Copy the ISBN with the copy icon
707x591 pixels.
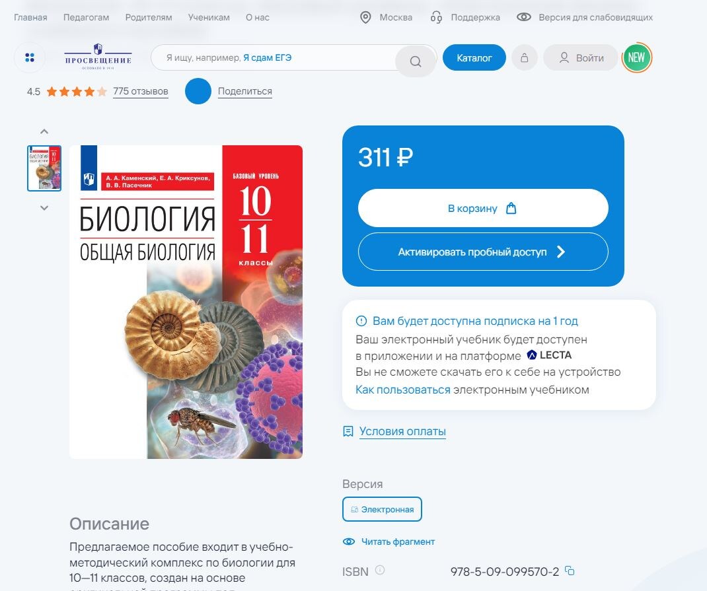(570, 571)
